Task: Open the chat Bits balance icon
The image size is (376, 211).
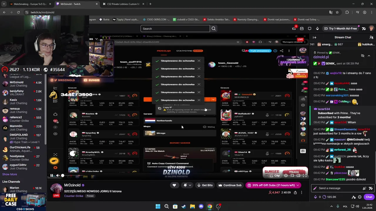Action: [x=316, y=197]
